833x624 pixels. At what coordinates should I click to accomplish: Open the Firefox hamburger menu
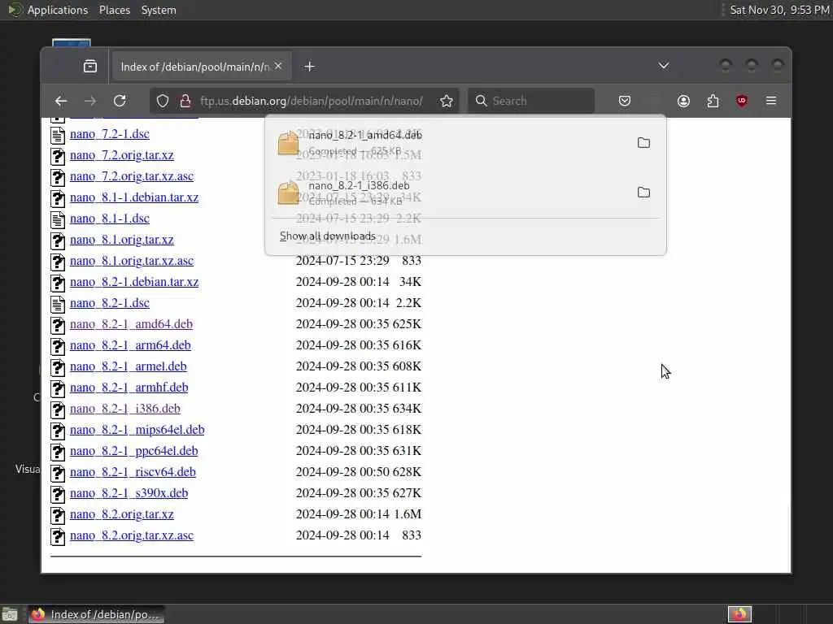[x=771, y=101]
